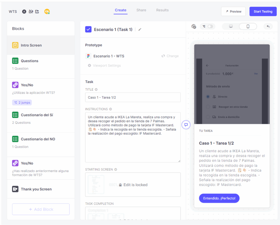The height and width of the screenshot is (225, 280).
Task: Open the globe language edit icon in preview toolbar
Action: click(194, 26)
